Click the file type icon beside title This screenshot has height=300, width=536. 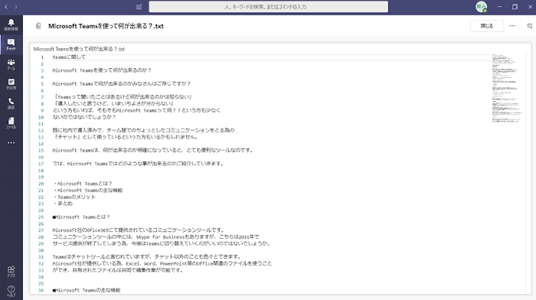point(38,26)
